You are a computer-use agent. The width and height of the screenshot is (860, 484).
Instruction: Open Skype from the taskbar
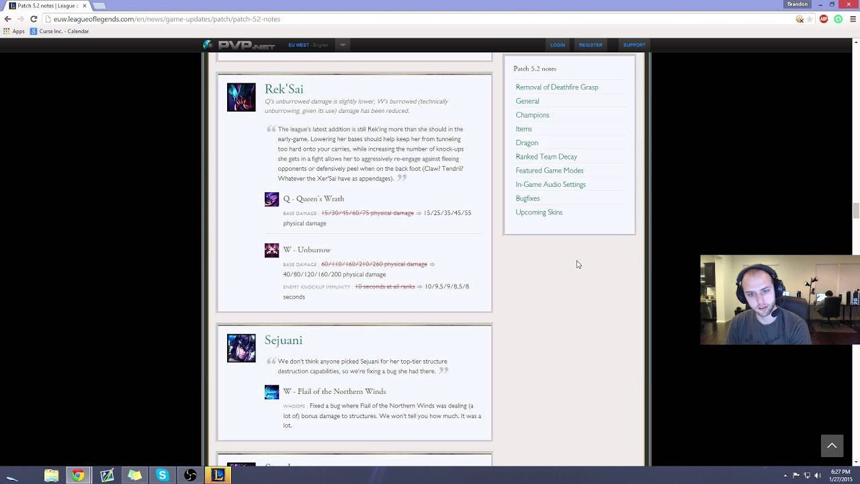(162, 476)
